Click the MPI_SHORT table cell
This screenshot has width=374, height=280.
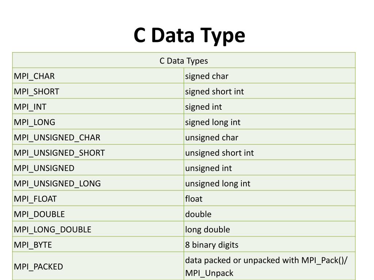[98, 91]
